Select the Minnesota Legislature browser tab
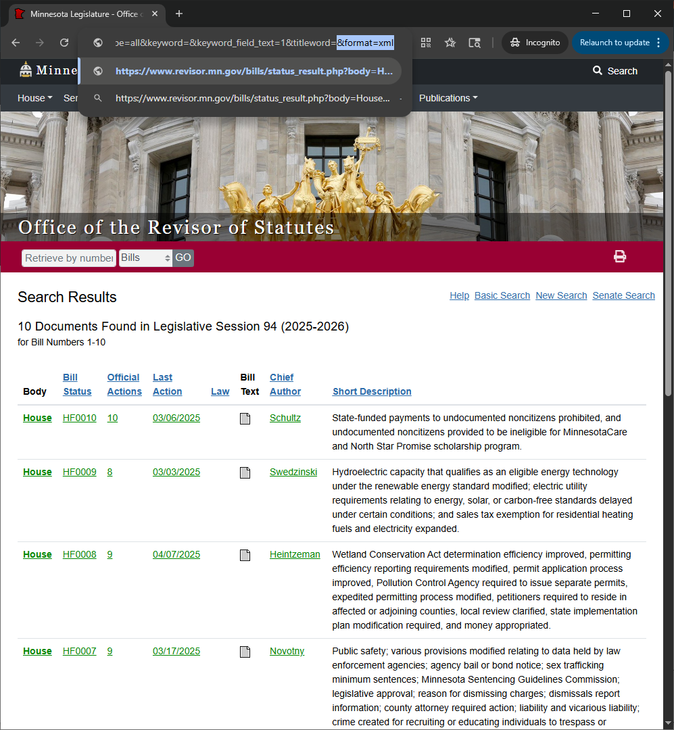 pyautogui.click(x=81, y=14)
